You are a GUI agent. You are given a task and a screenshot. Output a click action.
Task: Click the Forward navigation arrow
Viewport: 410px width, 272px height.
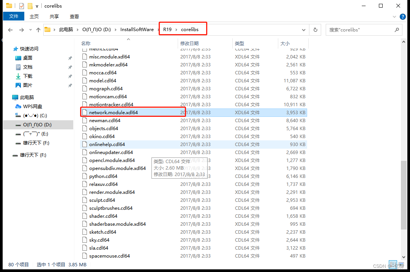click(21, 30)
